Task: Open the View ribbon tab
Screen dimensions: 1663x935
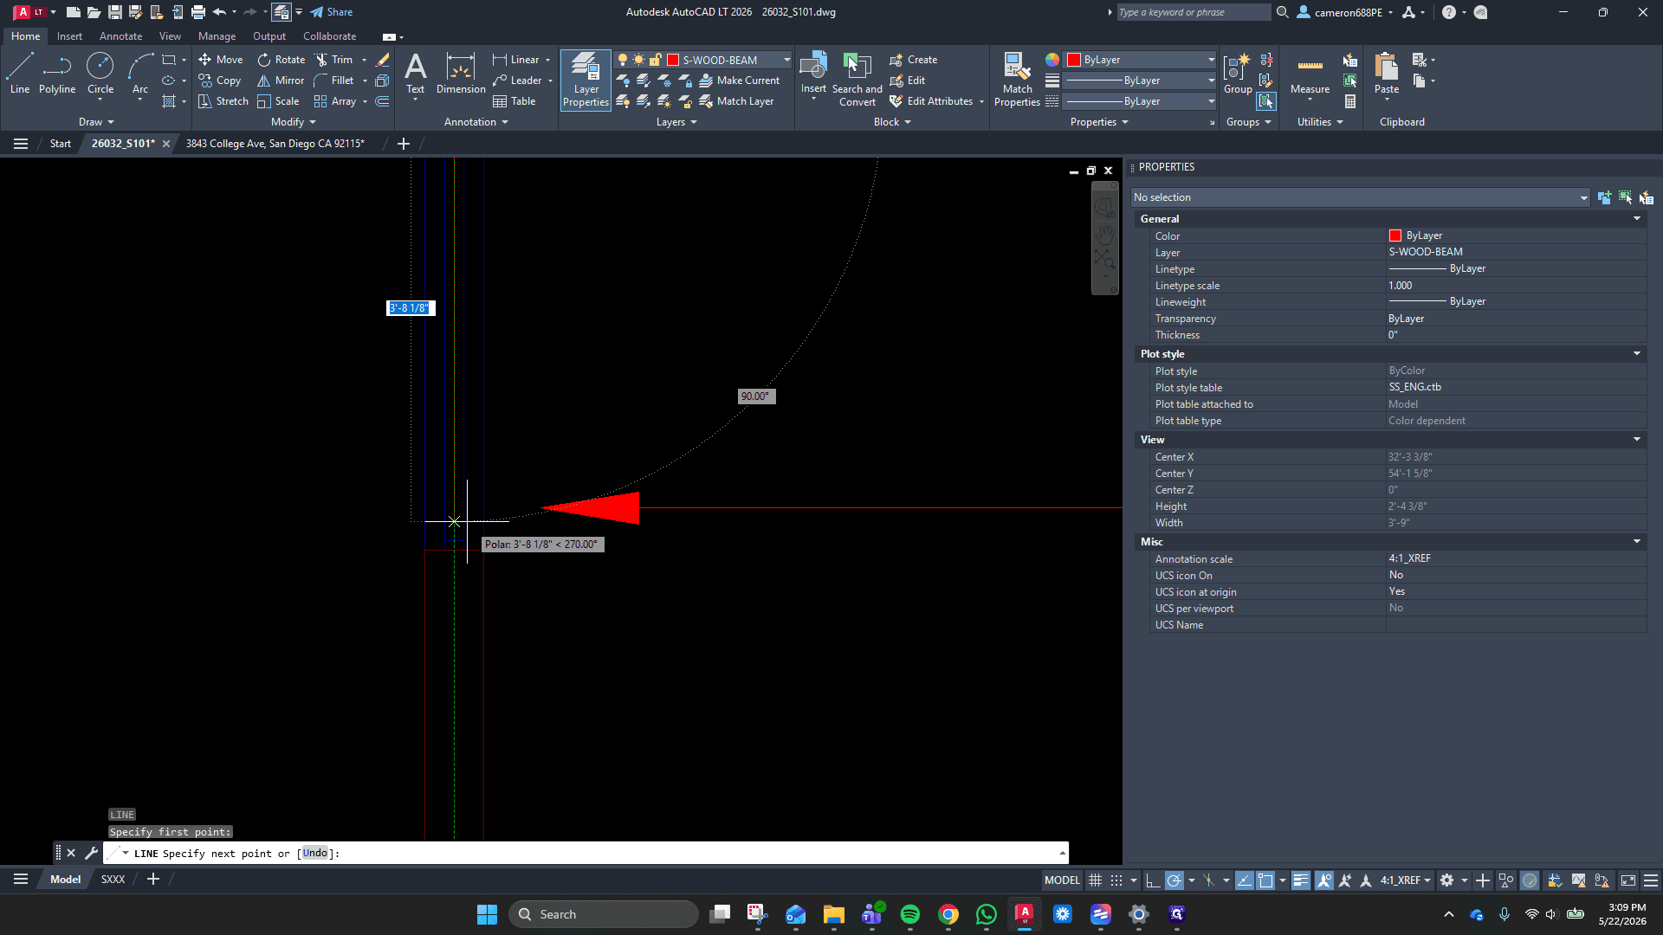Action: coord(170,36)
